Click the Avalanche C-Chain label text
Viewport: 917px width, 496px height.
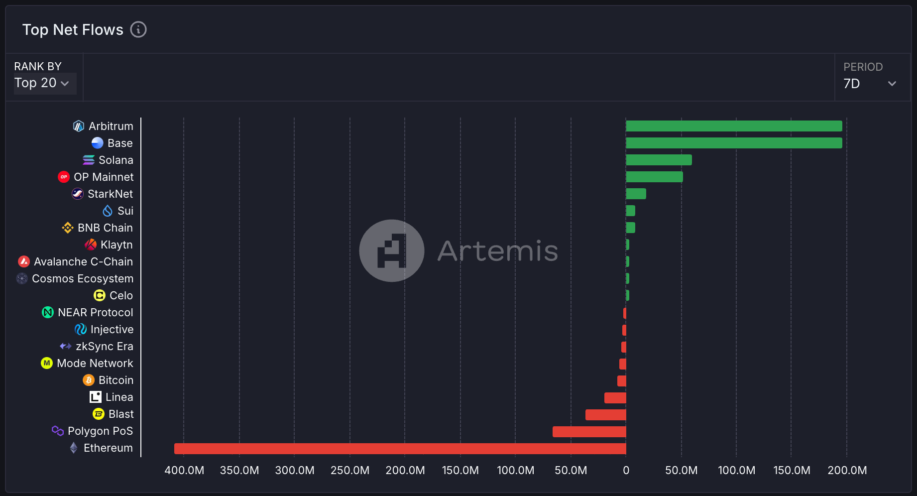click(x=84, y=261)
